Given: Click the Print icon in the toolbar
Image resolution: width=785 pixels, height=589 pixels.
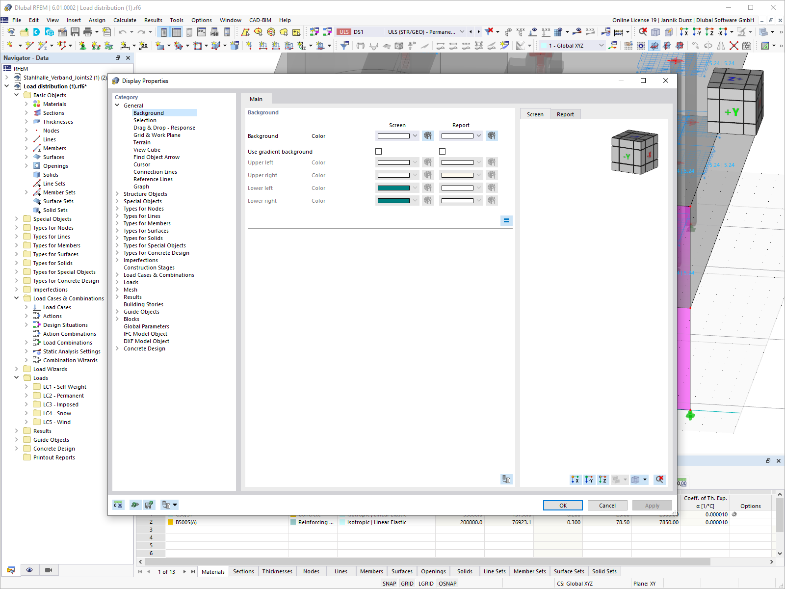Looking at the screenshot, I should point(88,31).
